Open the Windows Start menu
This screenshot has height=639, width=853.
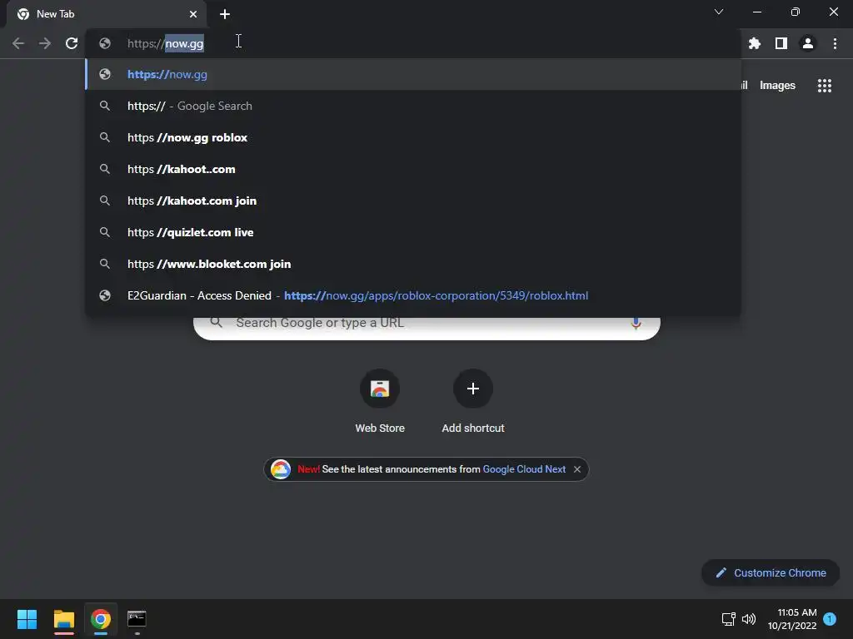[27, 619]
